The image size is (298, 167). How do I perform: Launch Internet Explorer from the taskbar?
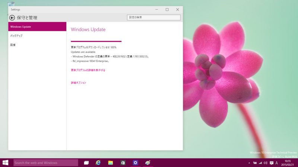coord(98,163)
